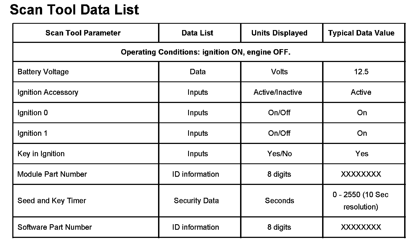420x242 pixels.
Task: Select the Active/Inactive units cell
Action: 278,92
